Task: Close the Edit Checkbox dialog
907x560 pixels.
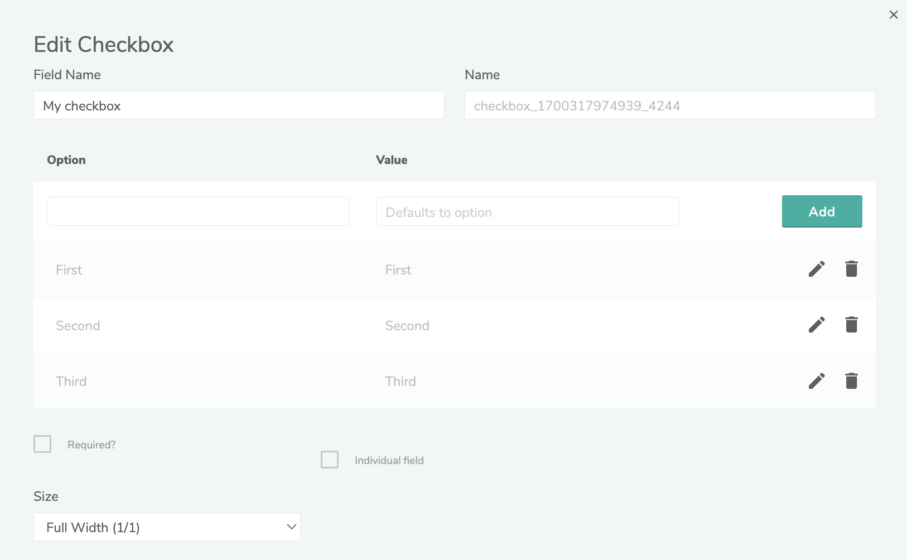Action: [894, 15]
